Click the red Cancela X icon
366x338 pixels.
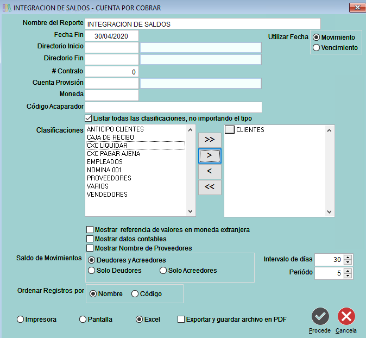pos(346,316)
